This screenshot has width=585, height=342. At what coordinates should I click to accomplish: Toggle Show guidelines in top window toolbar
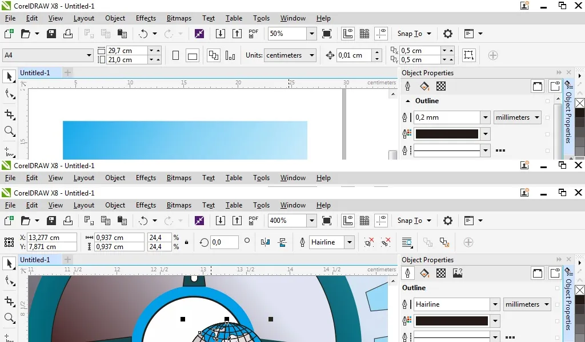[x=381, y=34]
